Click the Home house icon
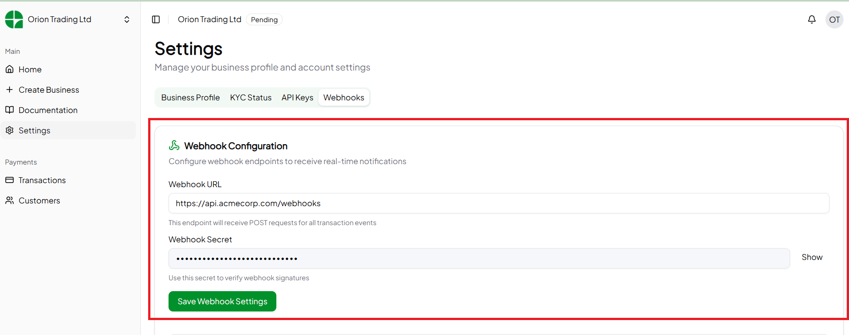The image size is (849, 335). (x=10, y=69)
